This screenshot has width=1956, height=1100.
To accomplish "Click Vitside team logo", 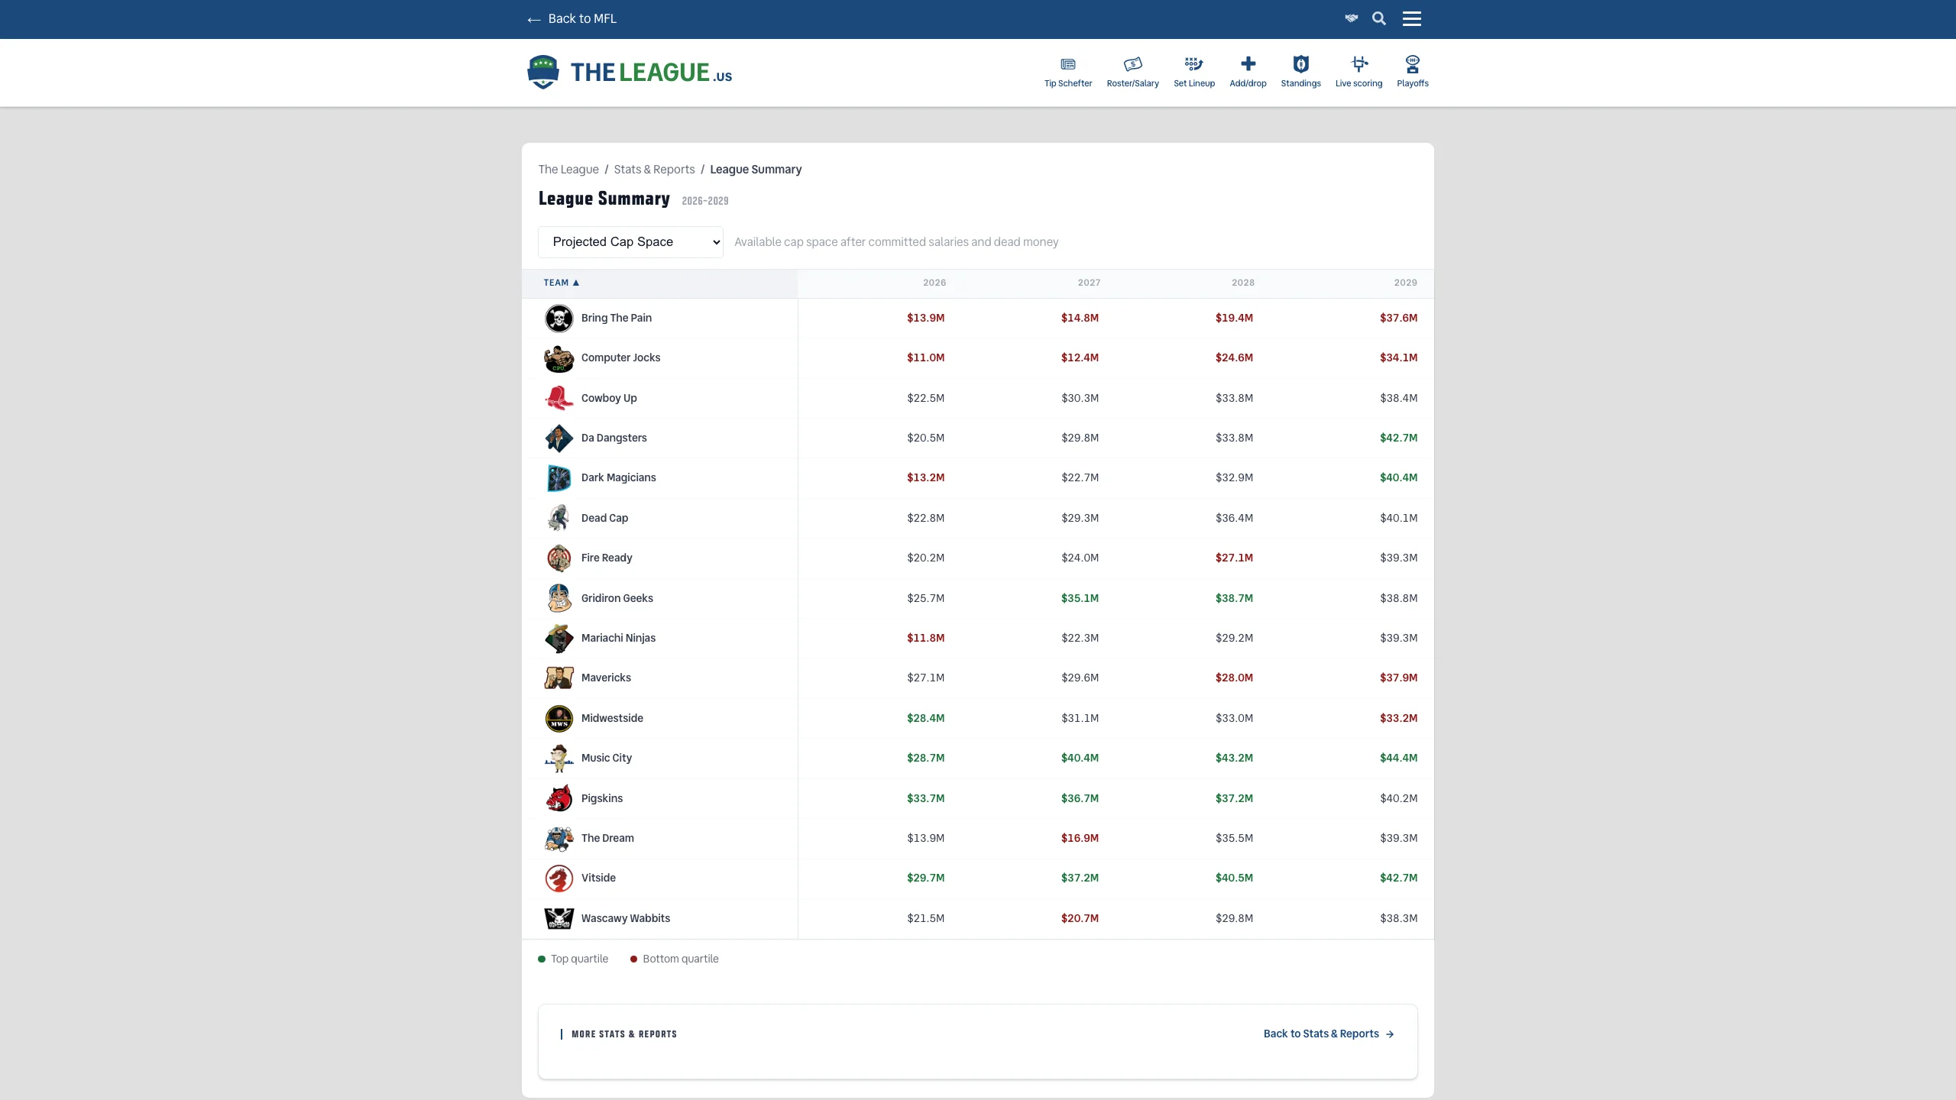I will point(559,878).
